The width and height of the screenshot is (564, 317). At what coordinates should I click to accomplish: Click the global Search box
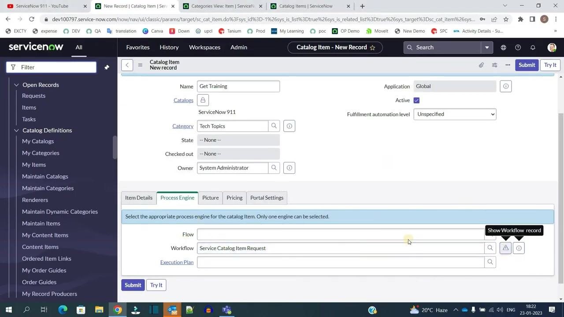tap(443, 48)
